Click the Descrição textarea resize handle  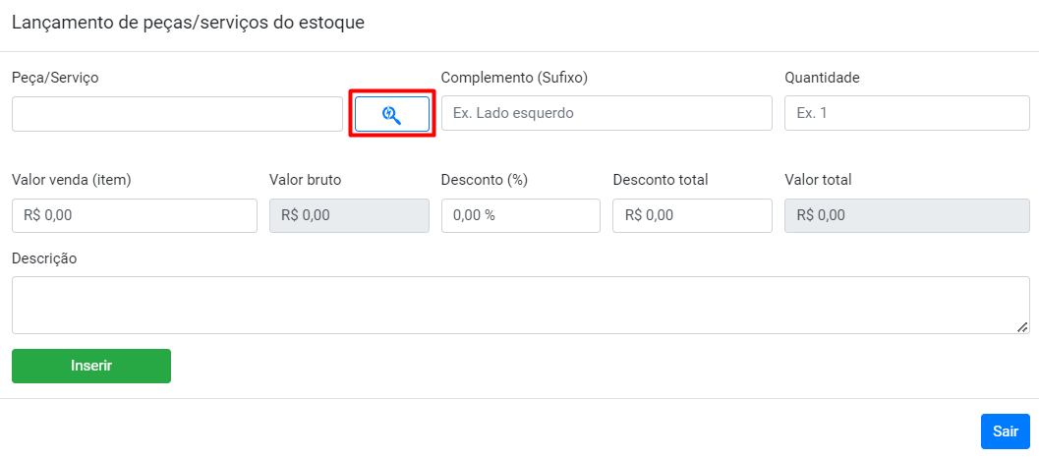point(1022,327)
